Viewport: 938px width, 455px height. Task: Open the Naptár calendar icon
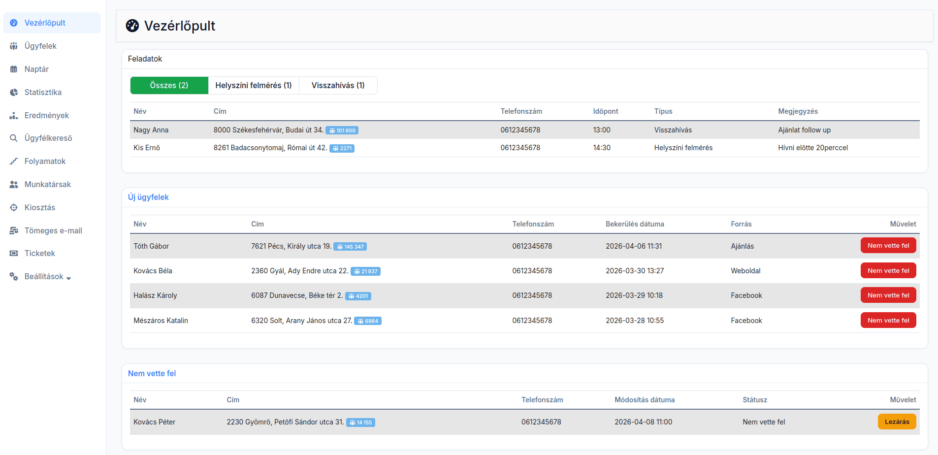14,69
